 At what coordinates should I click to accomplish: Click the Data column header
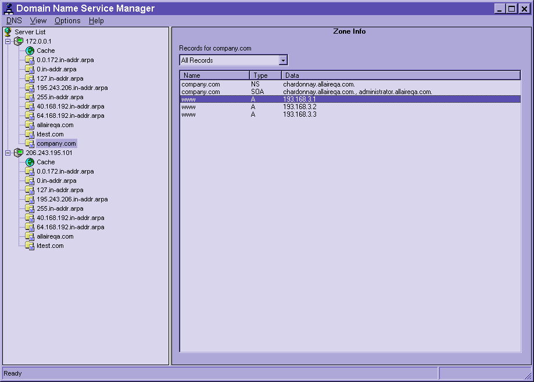[400, 75]
